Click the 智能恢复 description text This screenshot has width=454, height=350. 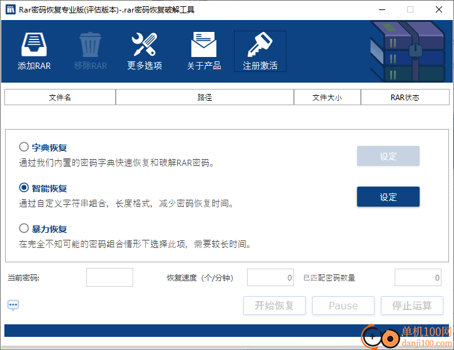(126, 203)
